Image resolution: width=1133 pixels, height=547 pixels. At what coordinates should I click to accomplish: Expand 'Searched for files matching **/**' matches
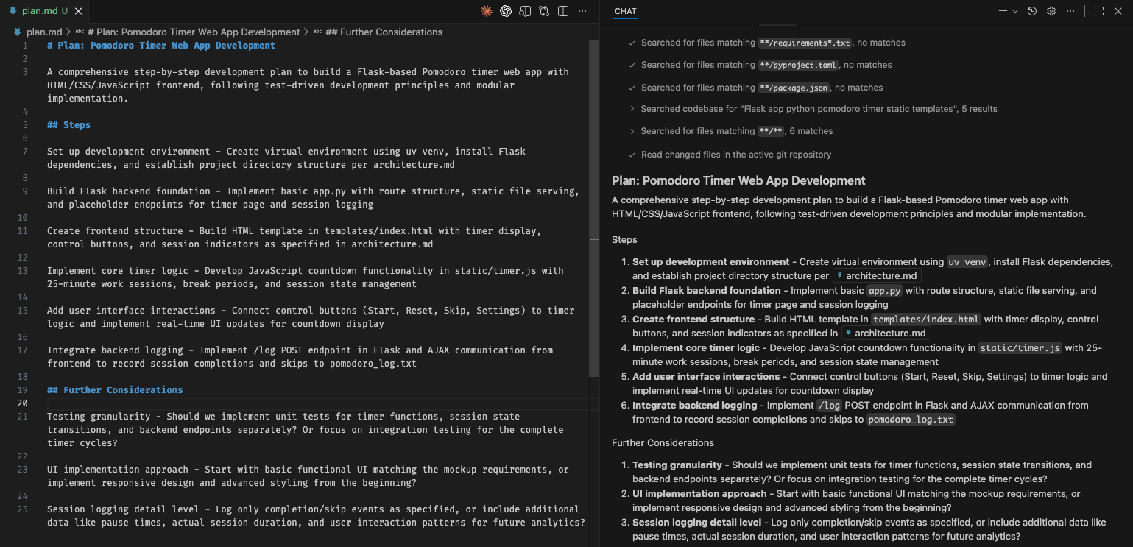point(632,131)
